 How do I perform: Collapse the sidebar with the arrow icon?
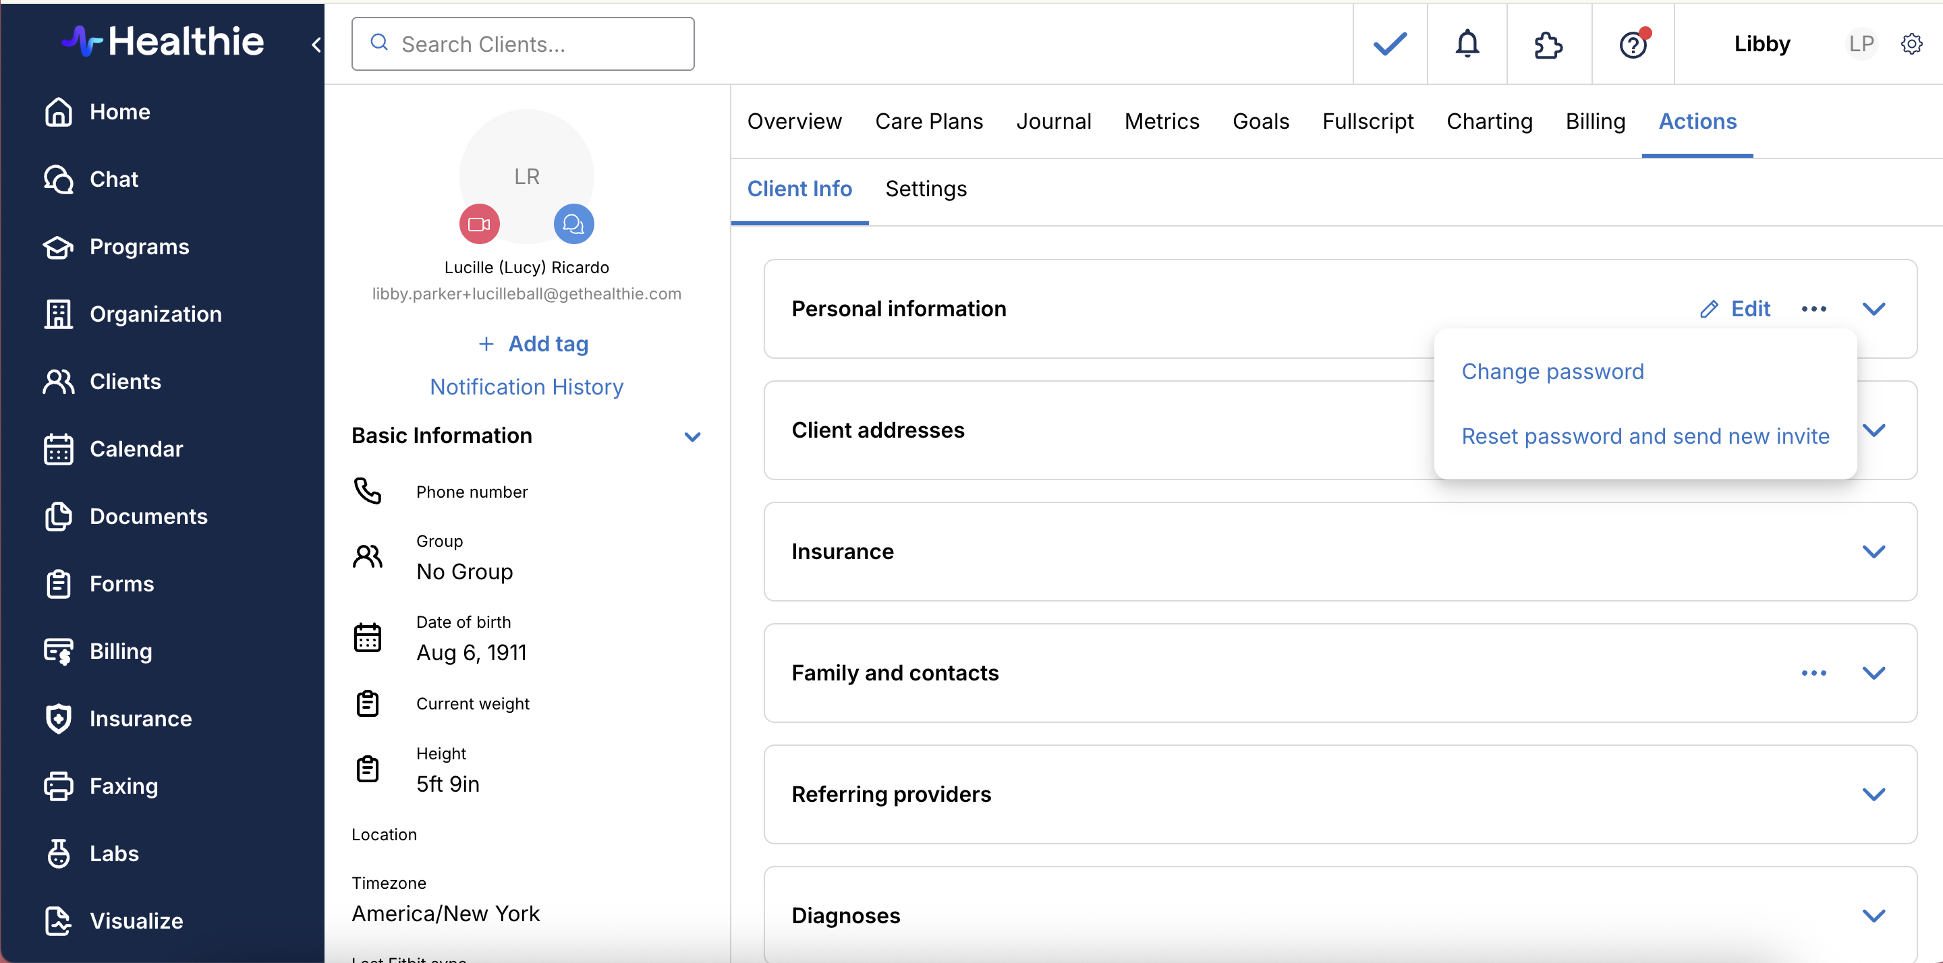[x=316, y=45]
